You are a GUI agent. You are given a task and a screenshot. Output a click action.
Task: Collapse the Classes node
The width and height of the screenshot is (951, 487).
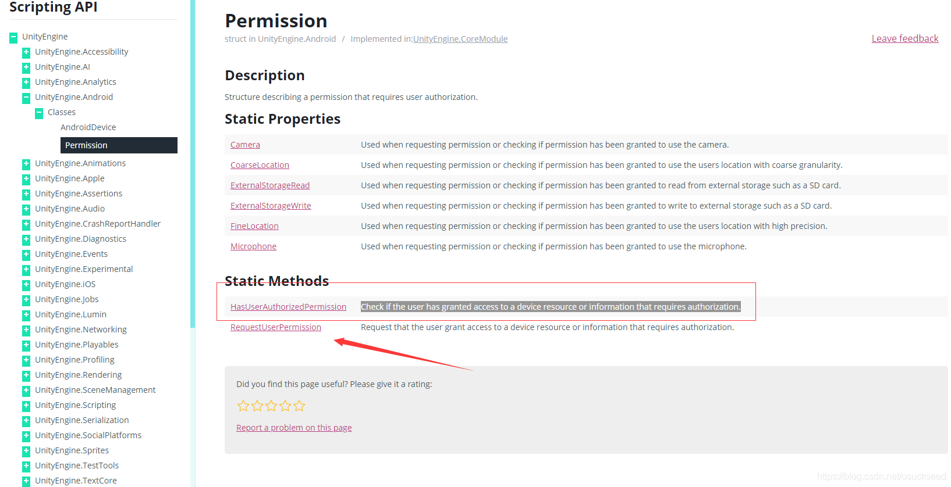39,113
